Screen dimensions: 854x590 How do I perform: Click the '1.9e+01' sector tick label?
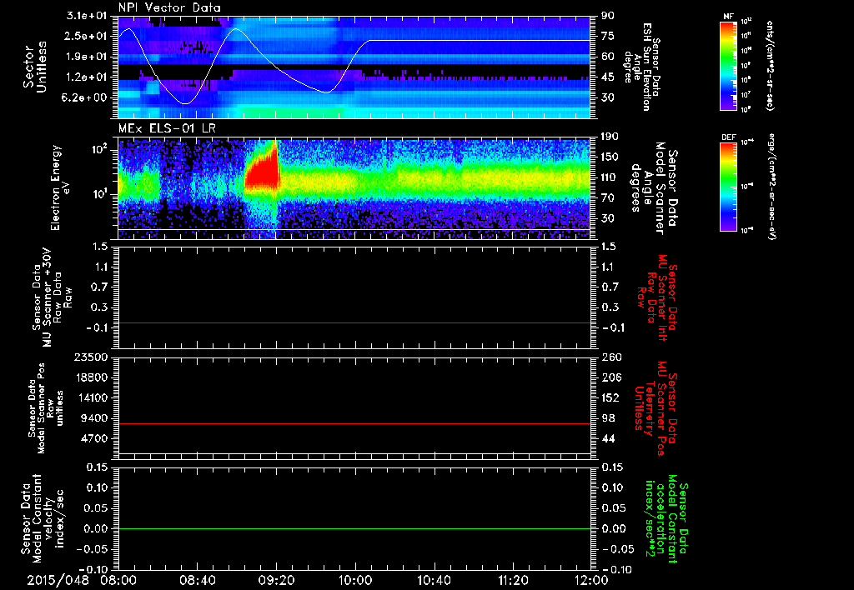87,57
